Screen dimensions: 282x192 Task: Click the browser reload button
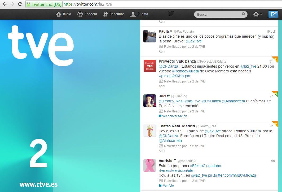point(20,4)
